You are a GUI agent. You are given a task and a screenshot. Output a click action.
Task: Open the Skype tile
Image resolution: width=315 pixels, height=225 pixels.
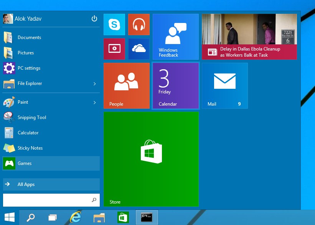[x=114, y=24]
